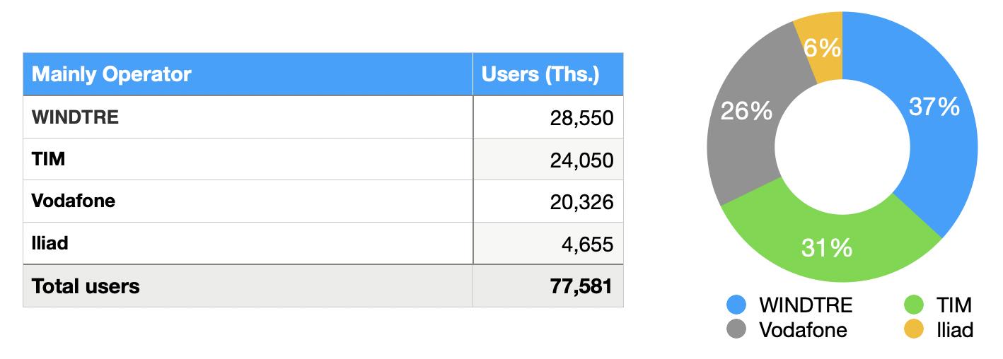Image resolution: width=1003 pixels, height=359 pixels.
Task: Click the 77,581 total value cell
Action: click(x=547, y=286)
